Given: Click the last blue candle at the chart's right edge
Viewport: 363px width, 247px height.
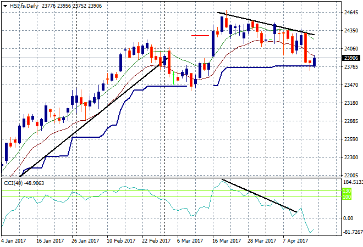Looking at the screenshot, I should 314,62.
